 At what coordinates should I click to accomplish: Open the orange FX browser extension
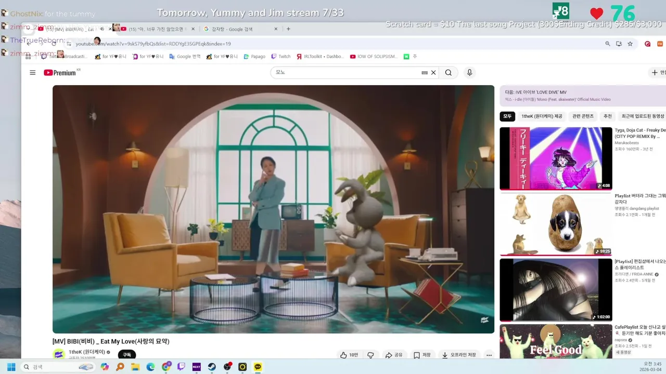pyautogui.click(x=660, y=44)
